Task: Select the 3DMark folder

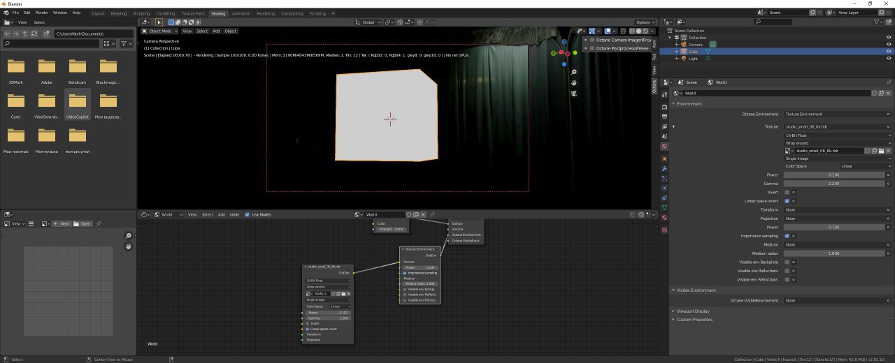Action: click(16, 71)
